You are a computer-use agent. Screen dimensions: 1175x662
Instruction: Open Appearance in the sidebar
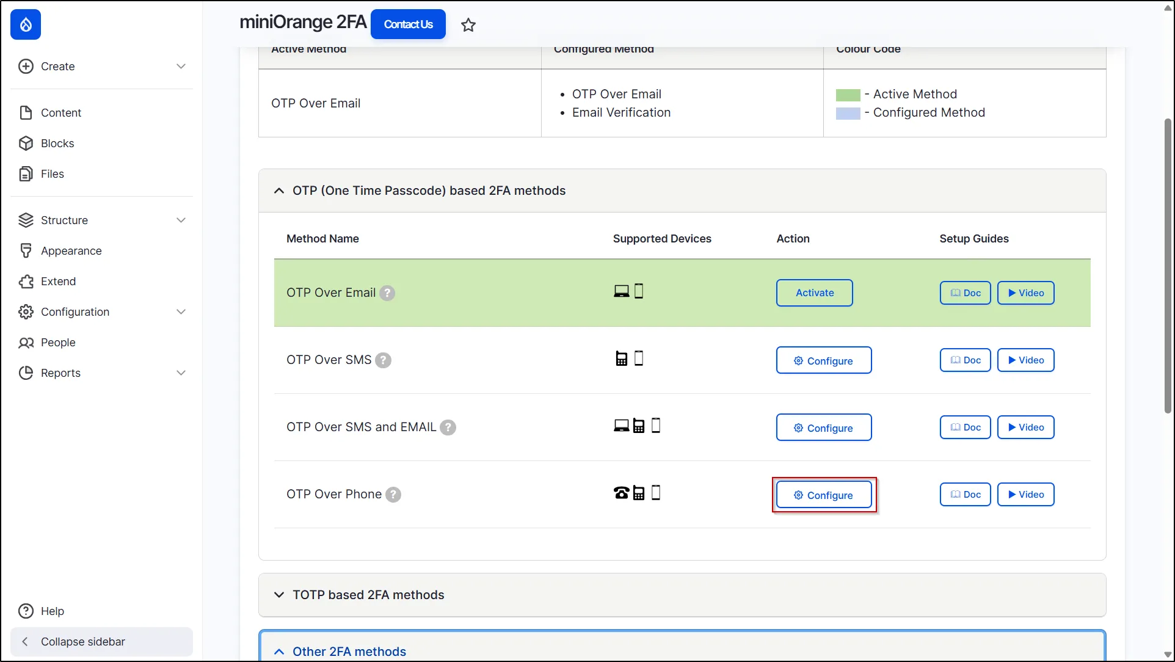tap(71, 250)
